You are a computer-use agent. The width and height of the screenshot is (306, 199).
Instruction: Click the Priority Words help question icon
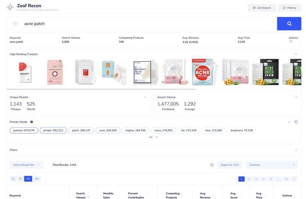point(31,122)
